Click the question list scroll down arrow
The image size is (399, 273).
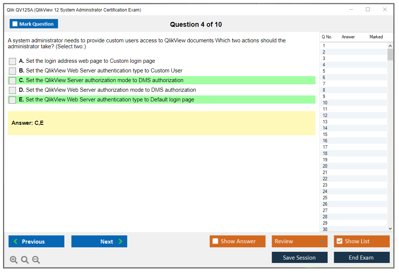point(390,229)
